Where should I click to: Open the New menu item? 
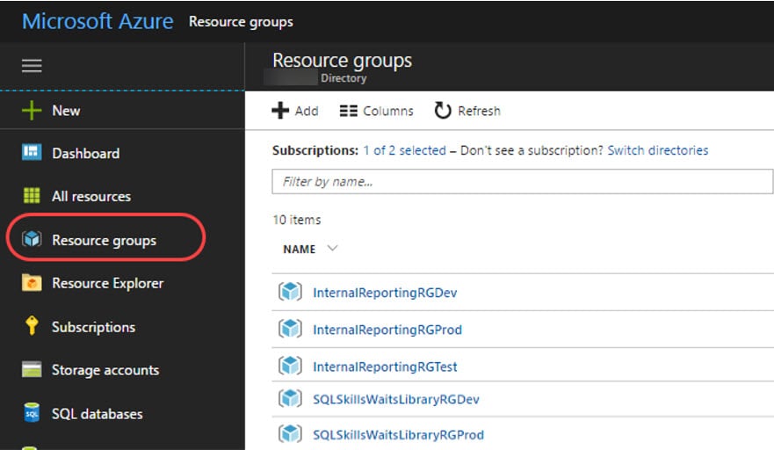[66, 111]
